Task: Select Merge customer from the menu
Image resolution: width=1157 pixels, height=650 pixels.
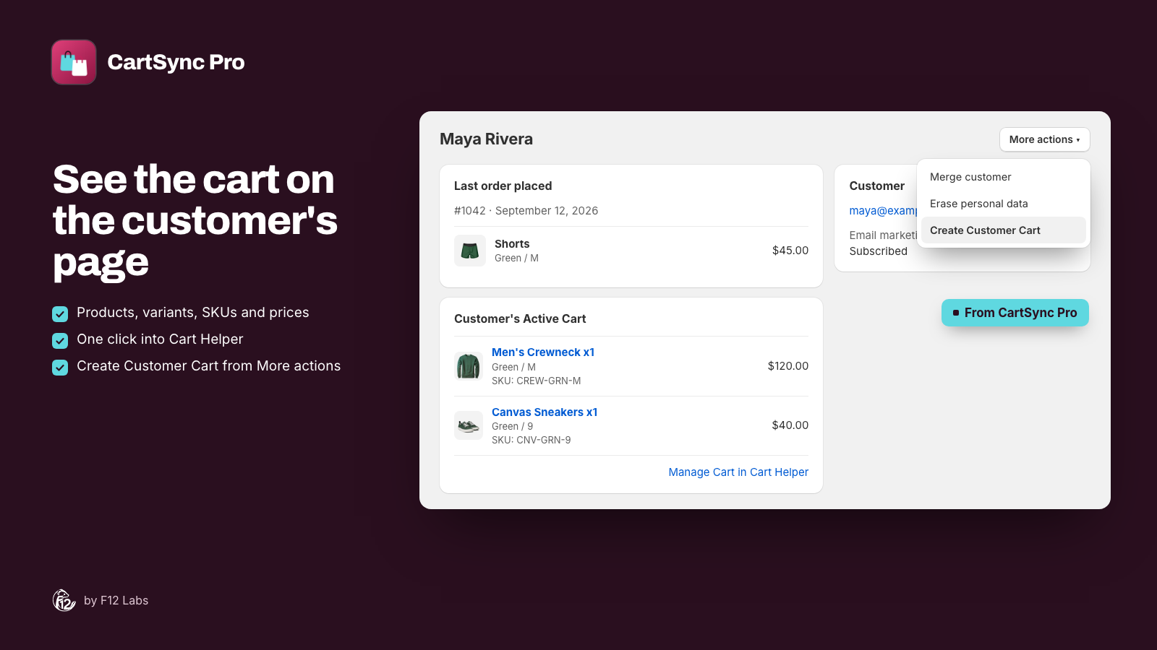Action: (1003, 177)
